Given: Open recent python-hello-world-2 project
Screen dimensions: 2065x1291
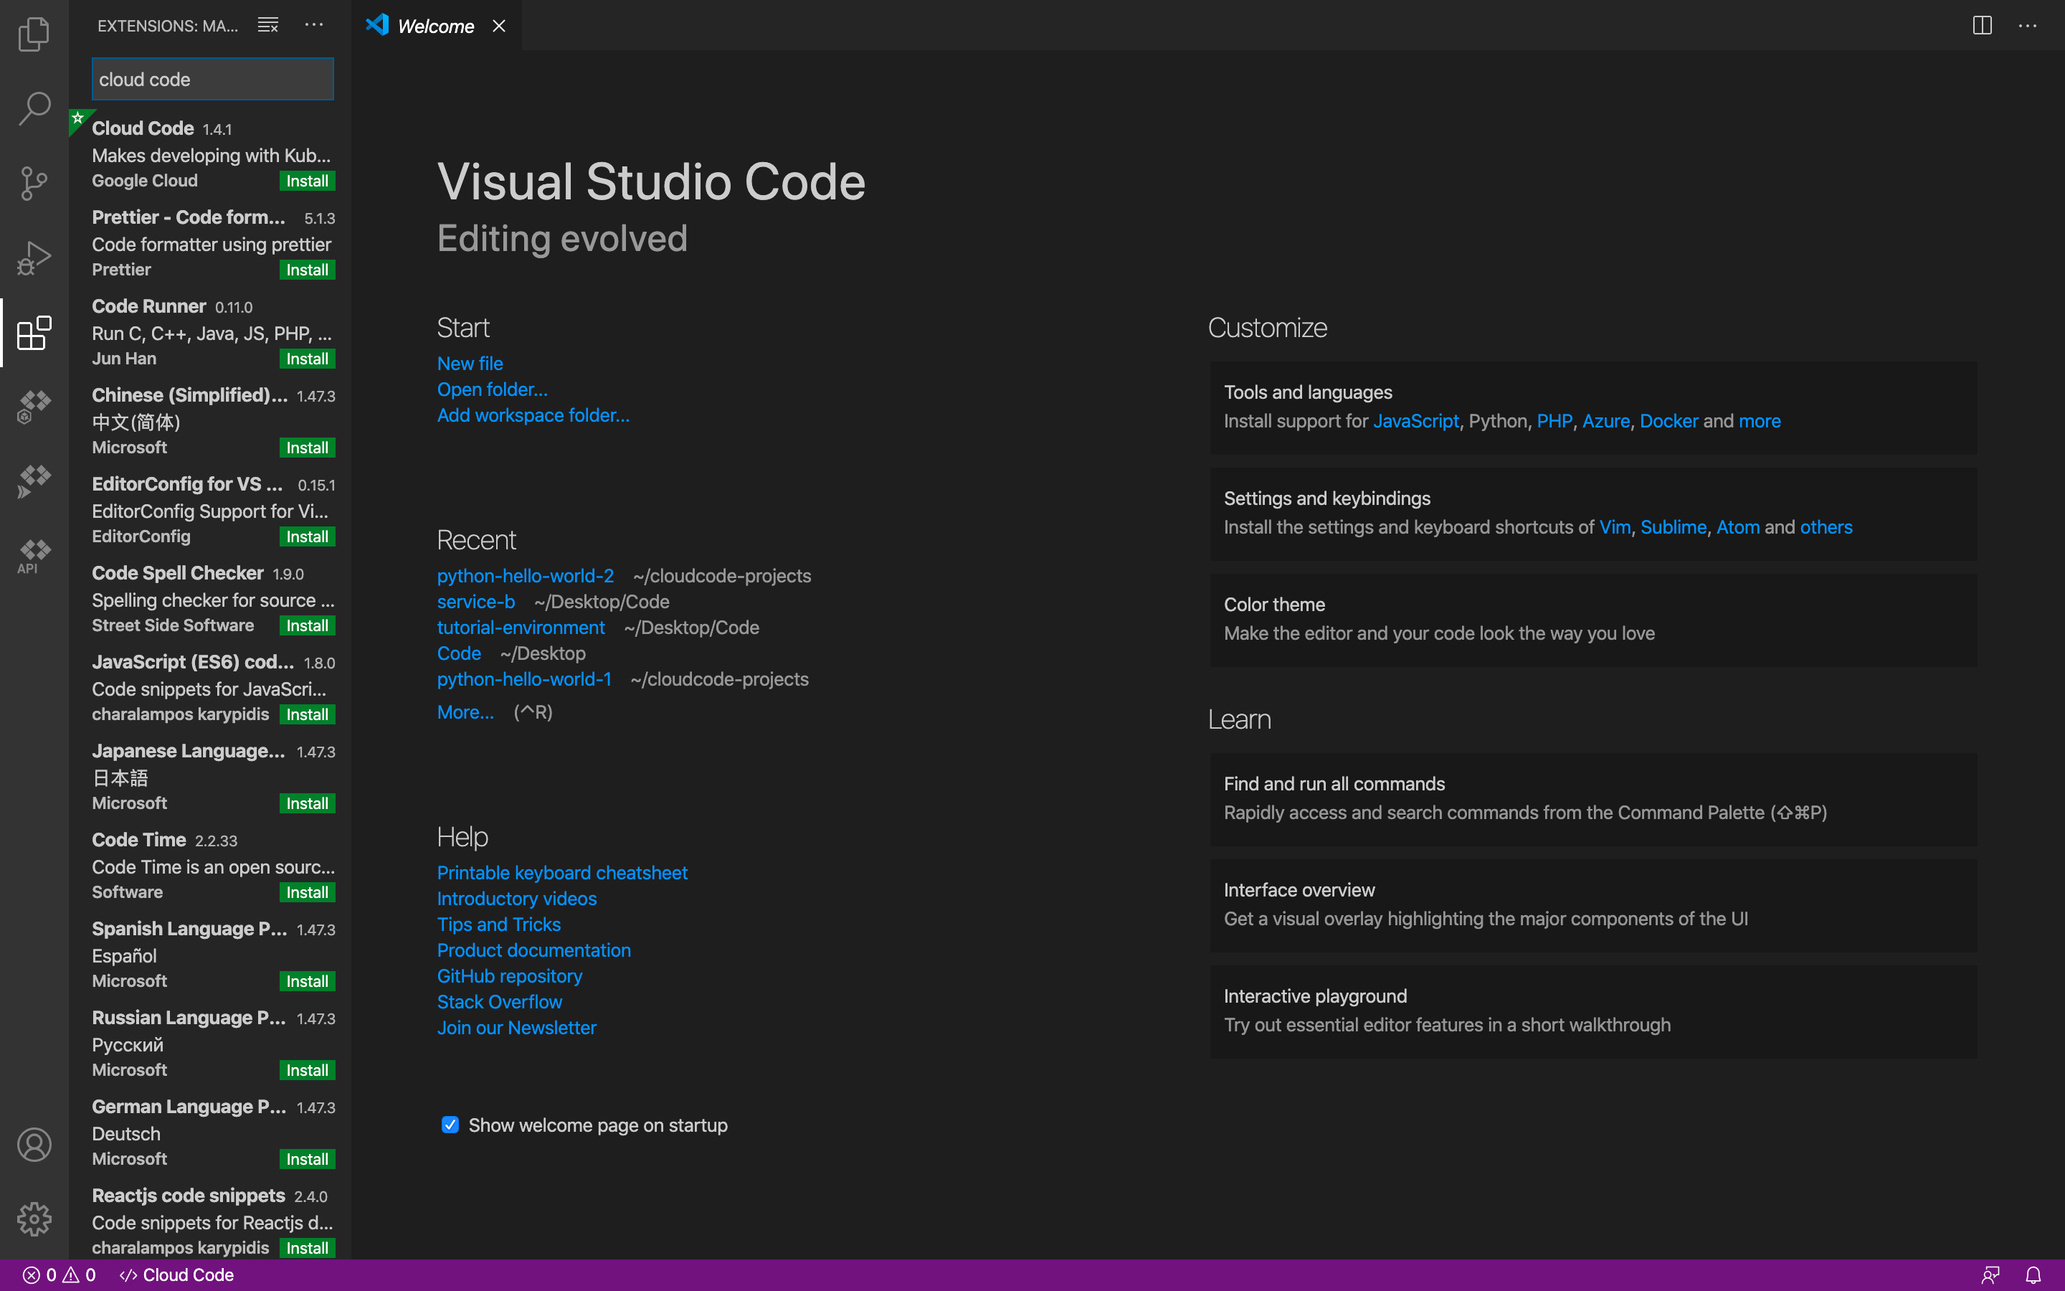Looking at the screenshot, I should (525, 575).
